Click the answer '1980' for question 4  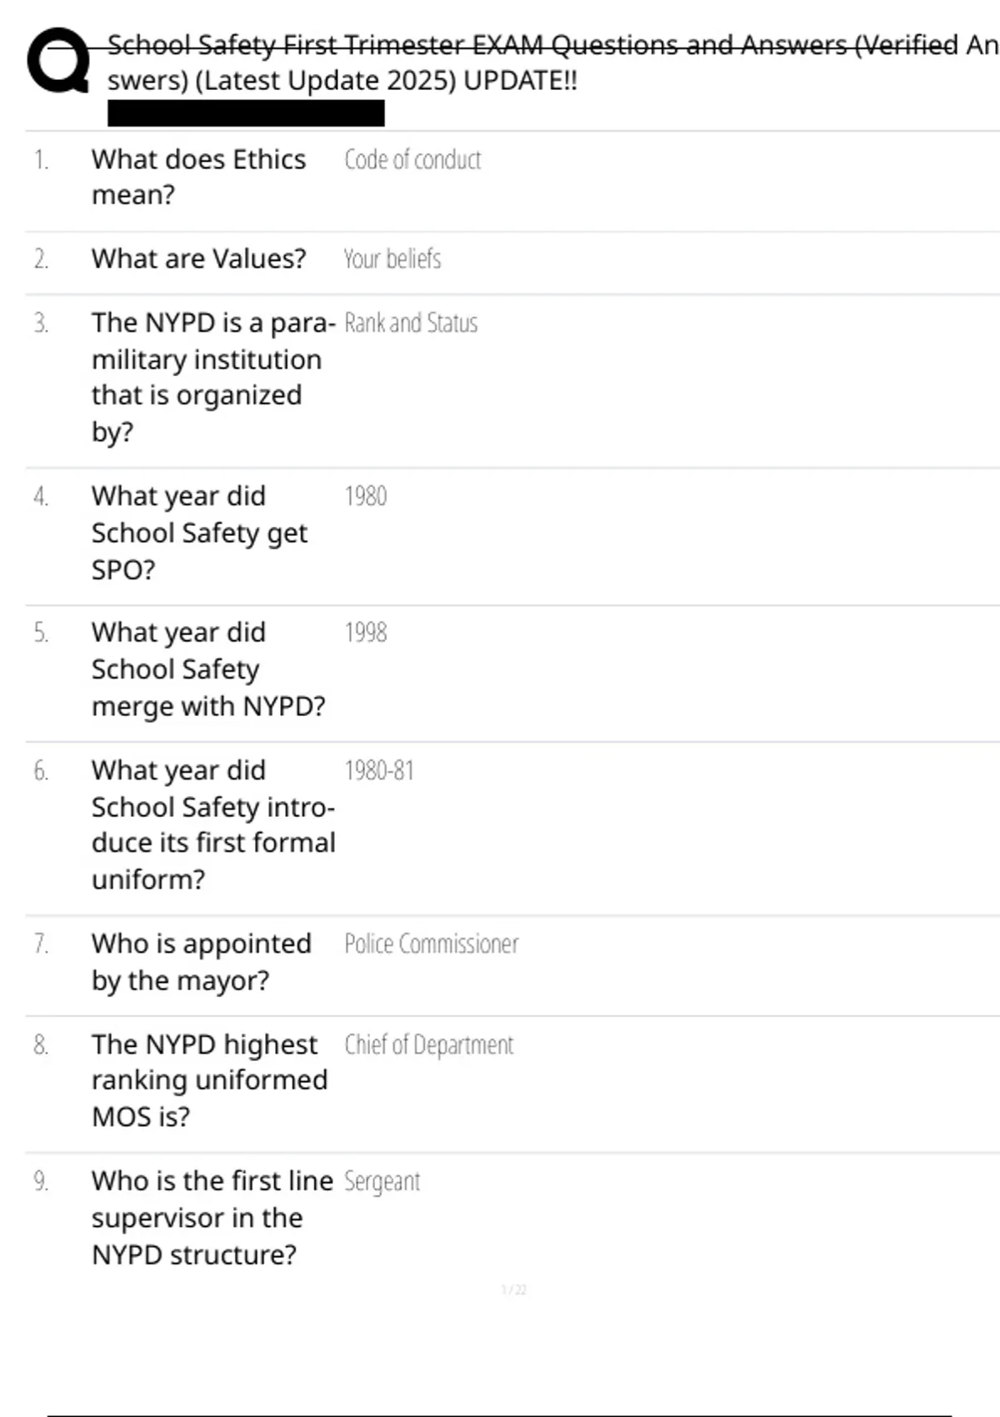(x=366, y=496)
